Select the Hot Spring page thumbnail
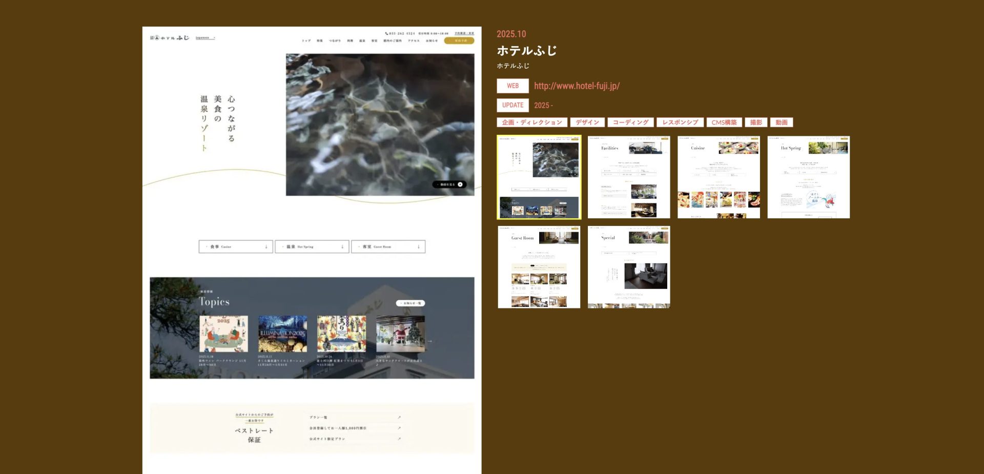The width and height of the screenshot is (984, 474). (808, 177)
